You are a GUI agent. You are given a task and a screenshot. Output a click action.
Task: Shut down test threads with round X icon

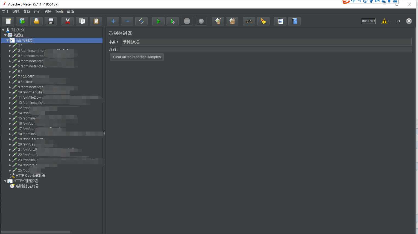[x=201, y=21]
